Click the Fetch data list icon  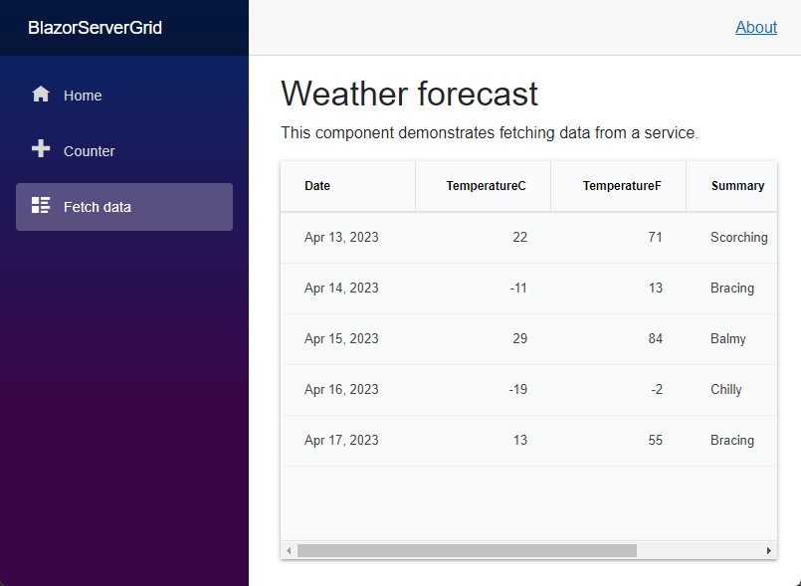tap(41, 205)
